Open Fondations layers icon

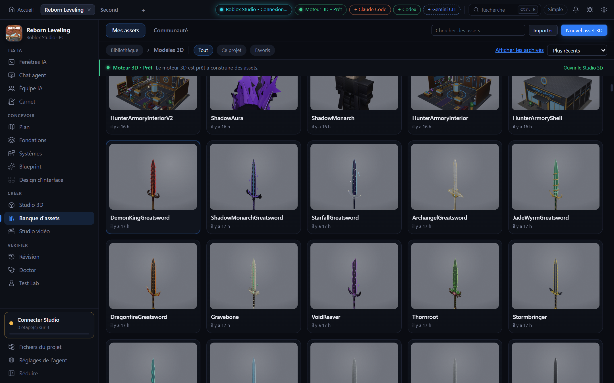coord(11,140)
